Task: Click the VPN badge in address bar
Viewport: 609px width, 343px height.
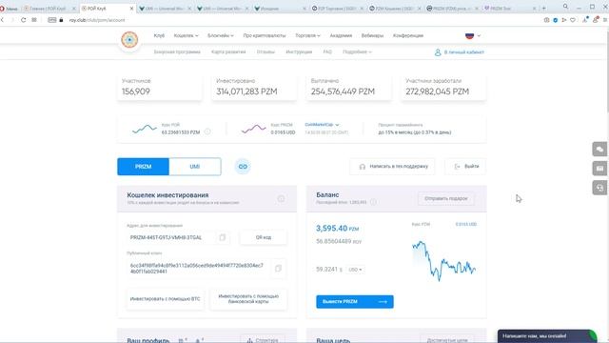Action: tap(52, 20)
